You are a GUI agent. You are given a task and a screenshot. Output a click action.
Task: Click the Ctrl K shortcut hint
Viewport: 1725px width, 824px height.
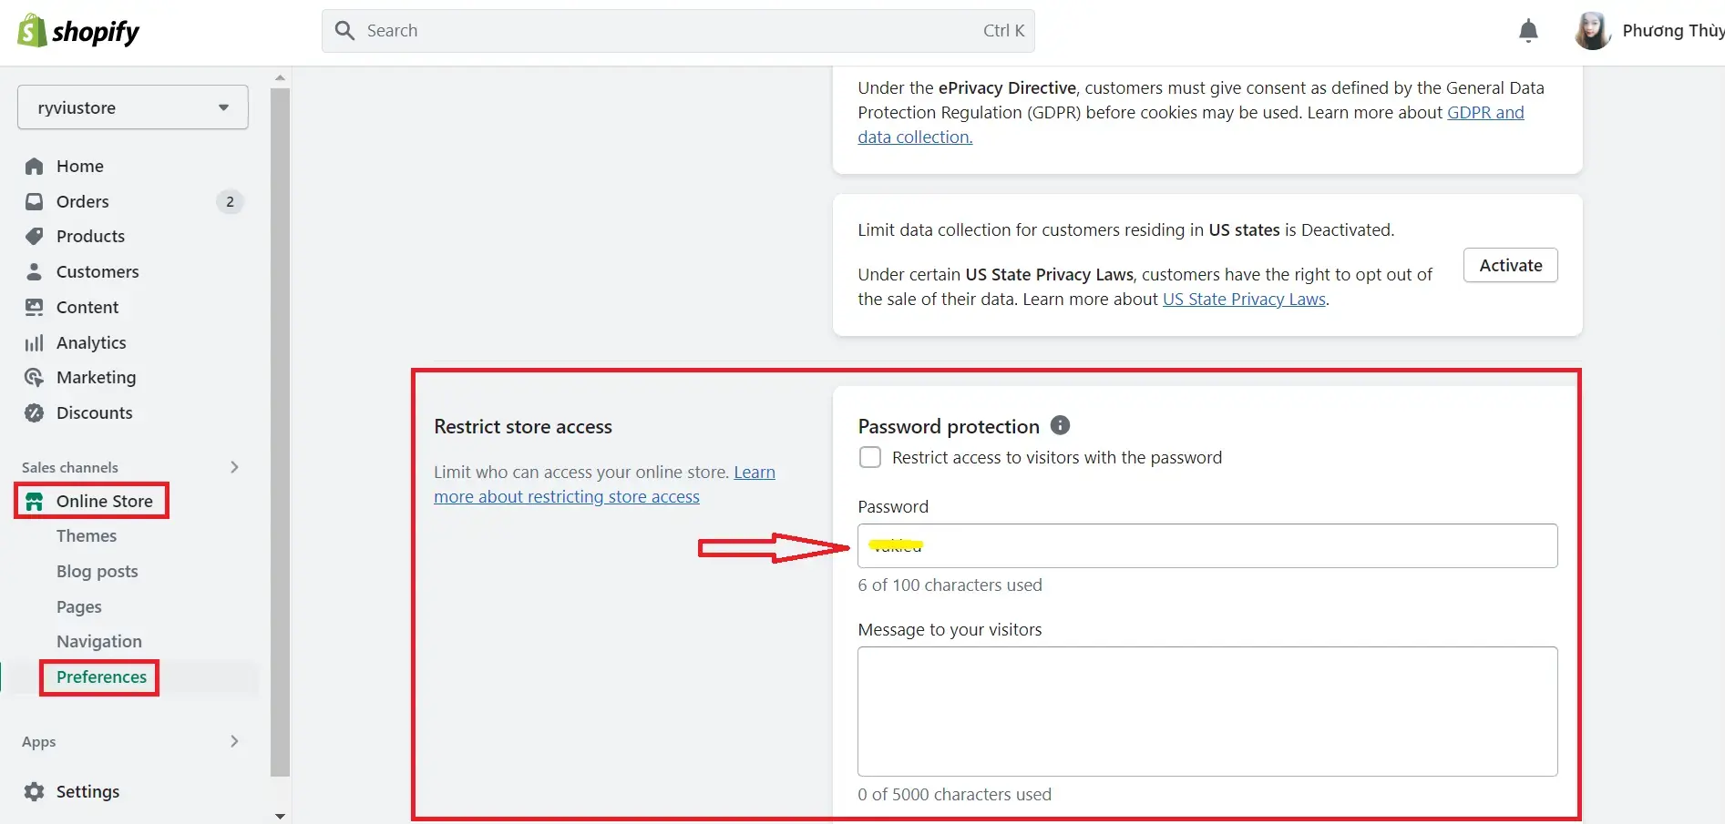pos(1004,31)
